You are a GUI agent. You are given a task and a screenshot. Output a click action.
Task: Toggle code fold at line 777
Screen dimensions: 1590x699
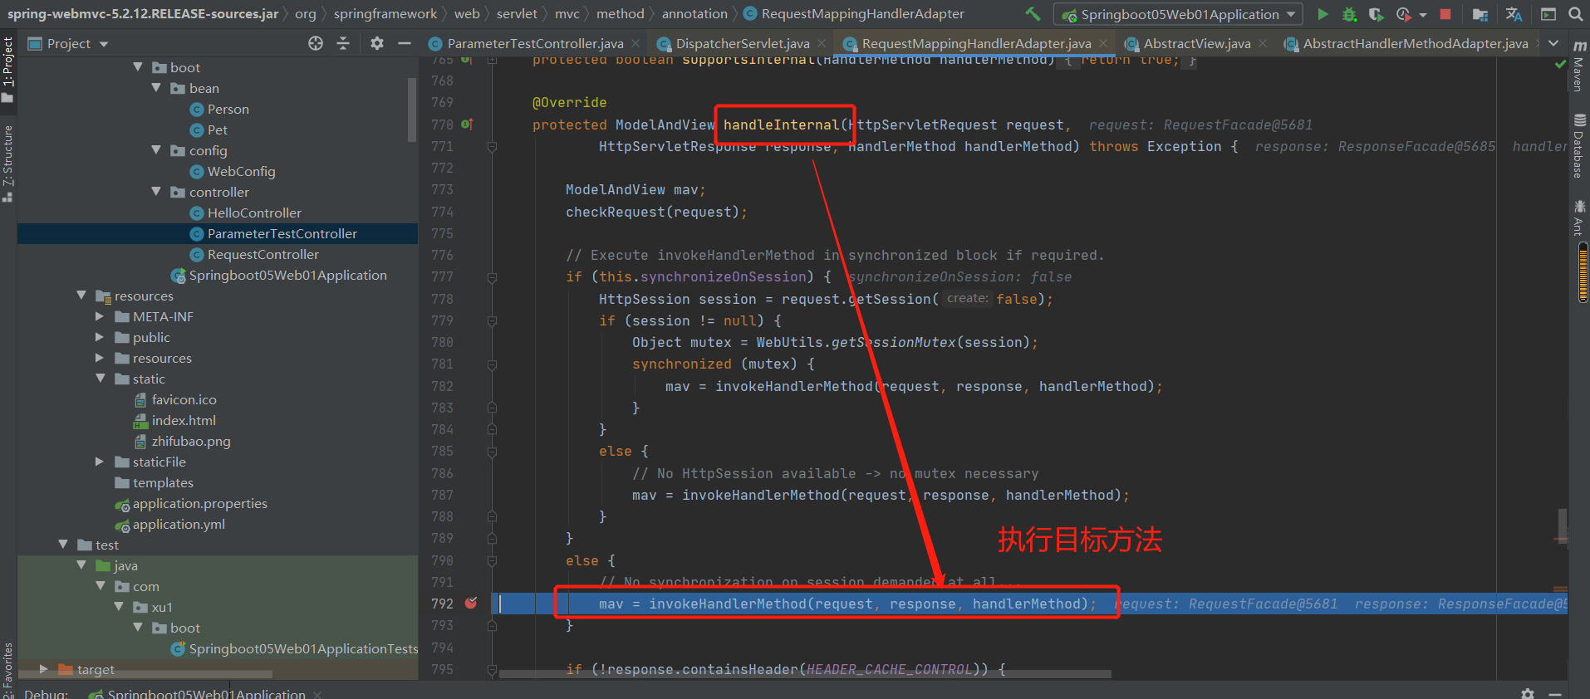(492, 277)
